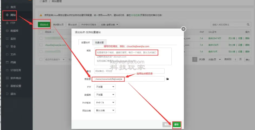Click 设置 for the 剩余70天 row
This screenshot has width=255, height=130.
coord(240,51)
